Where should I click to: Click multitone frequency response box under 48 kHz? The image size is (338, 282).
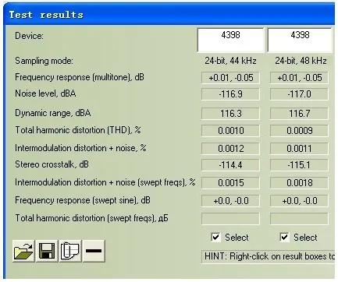tap(299, 78)
